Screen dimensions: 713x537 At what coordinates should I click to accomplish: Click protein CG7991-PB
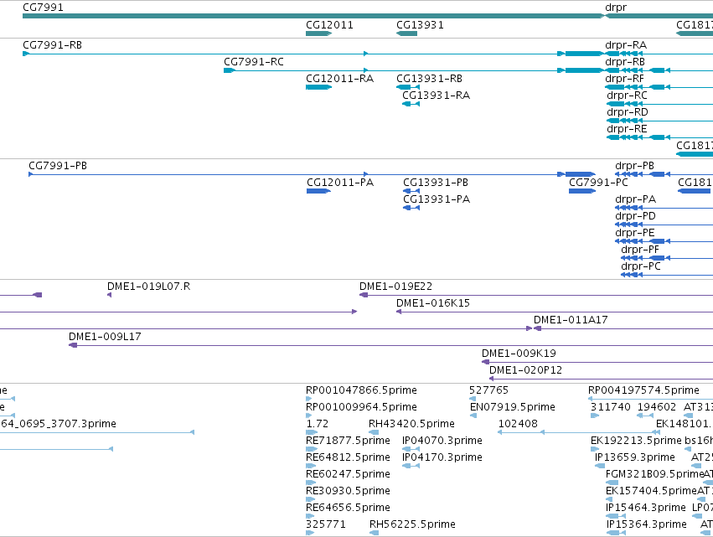tap(58, 166)
